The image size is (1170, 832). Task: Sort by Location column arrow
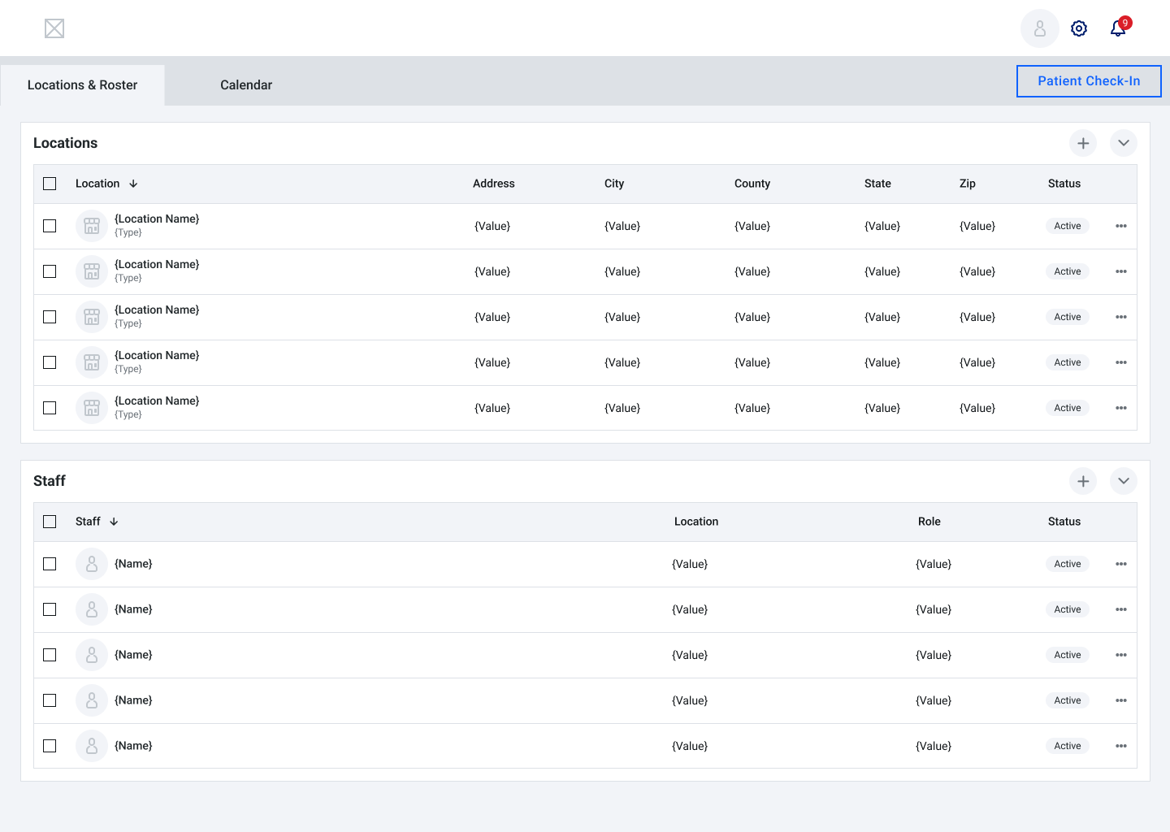click(133, 184)
